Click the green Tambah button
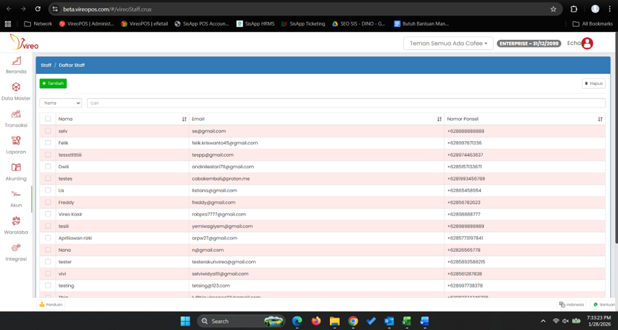This screenshot has width=618, height=330. (x=53, y=83)
